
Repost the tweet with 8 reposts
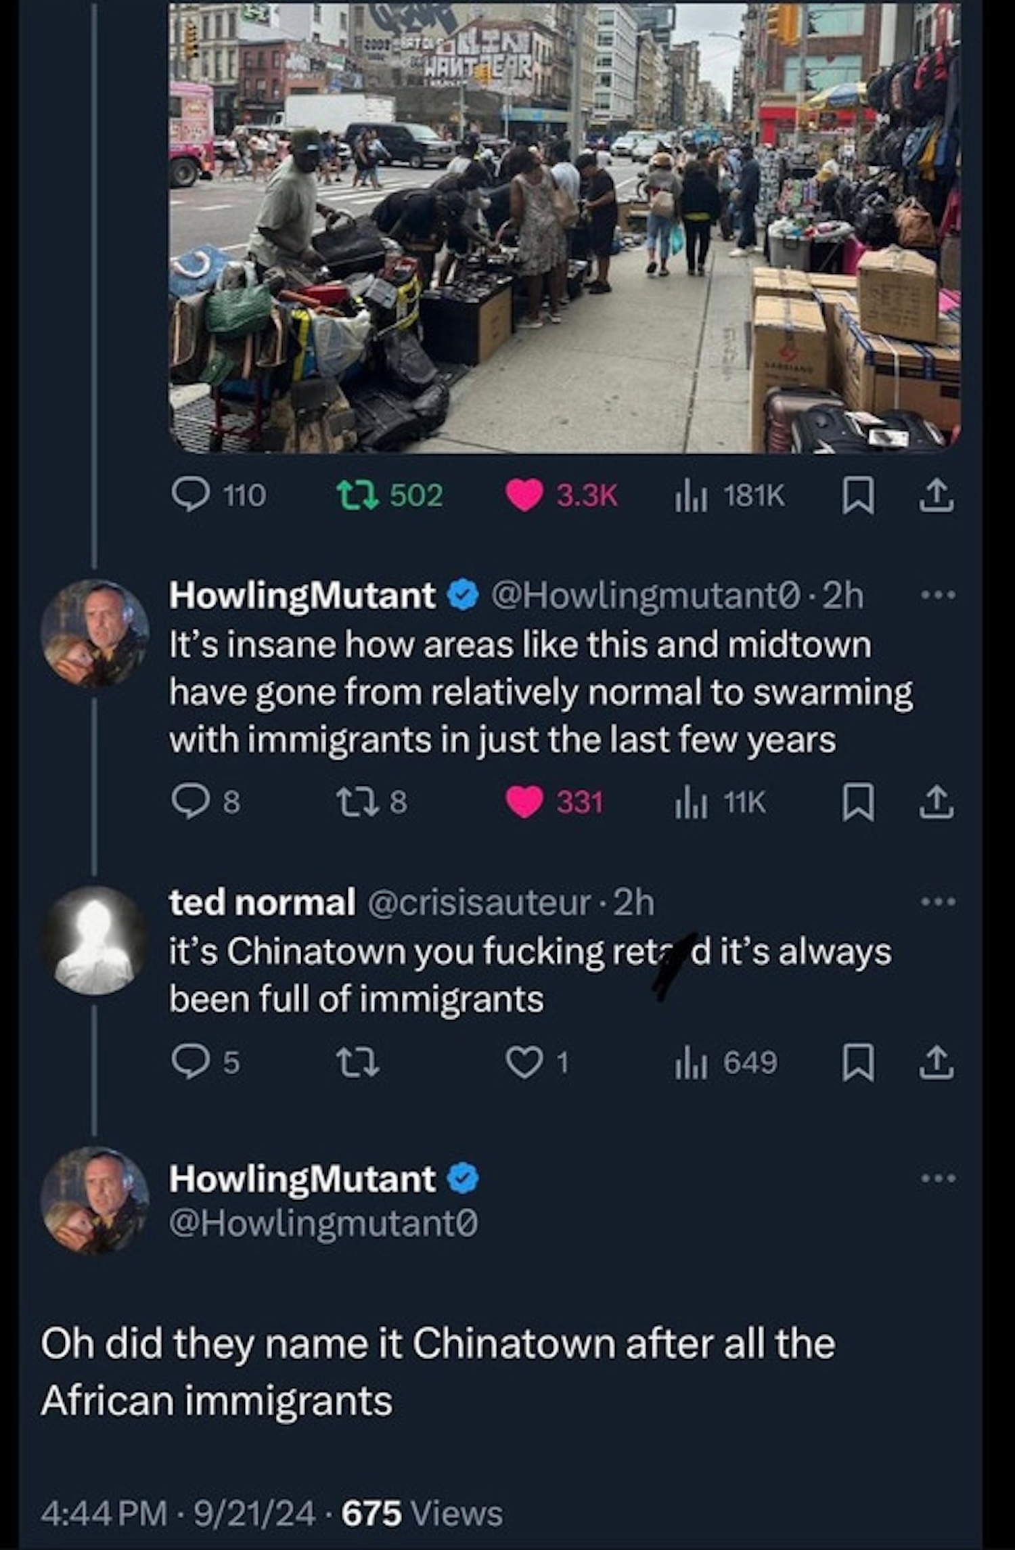357,803
